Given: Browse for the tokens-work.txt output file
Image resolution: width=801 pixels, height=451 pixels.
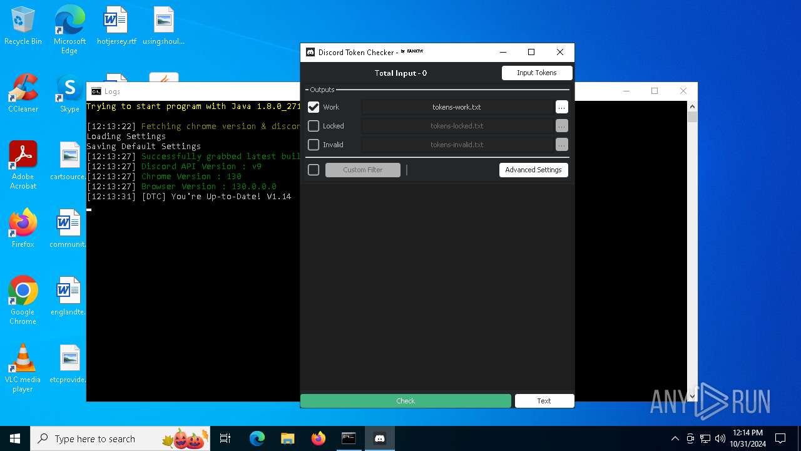Looking at the screenshot, I should coord(562,107).
